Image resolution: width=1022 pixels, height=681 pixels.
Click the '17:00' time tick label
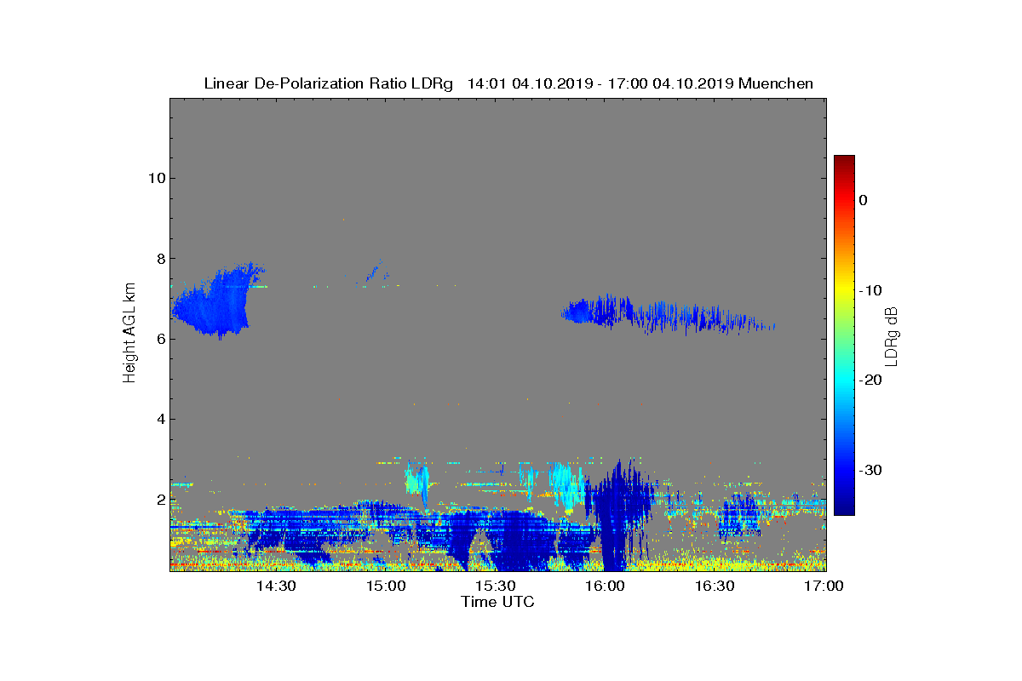point(824,586)
